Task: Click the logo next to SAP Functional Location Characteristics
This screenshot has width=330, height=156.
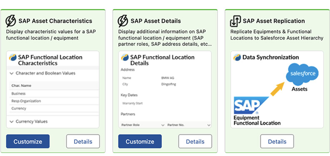Action: click(13, 57)
